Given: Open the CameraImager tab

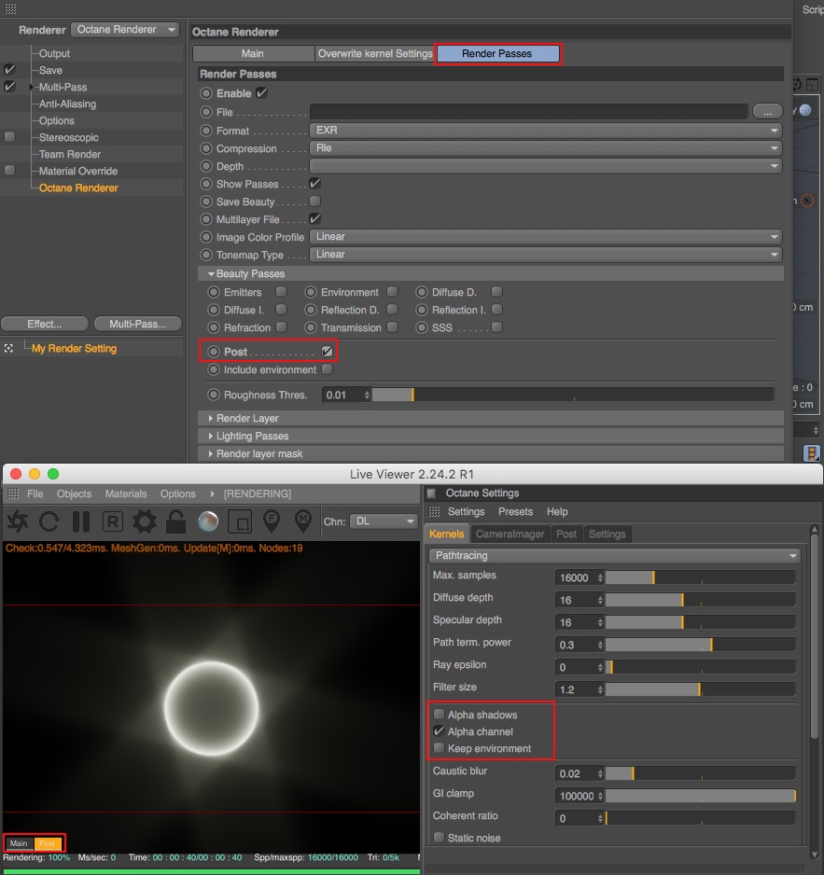Looking at the screenshot, I should pos(510,534).
